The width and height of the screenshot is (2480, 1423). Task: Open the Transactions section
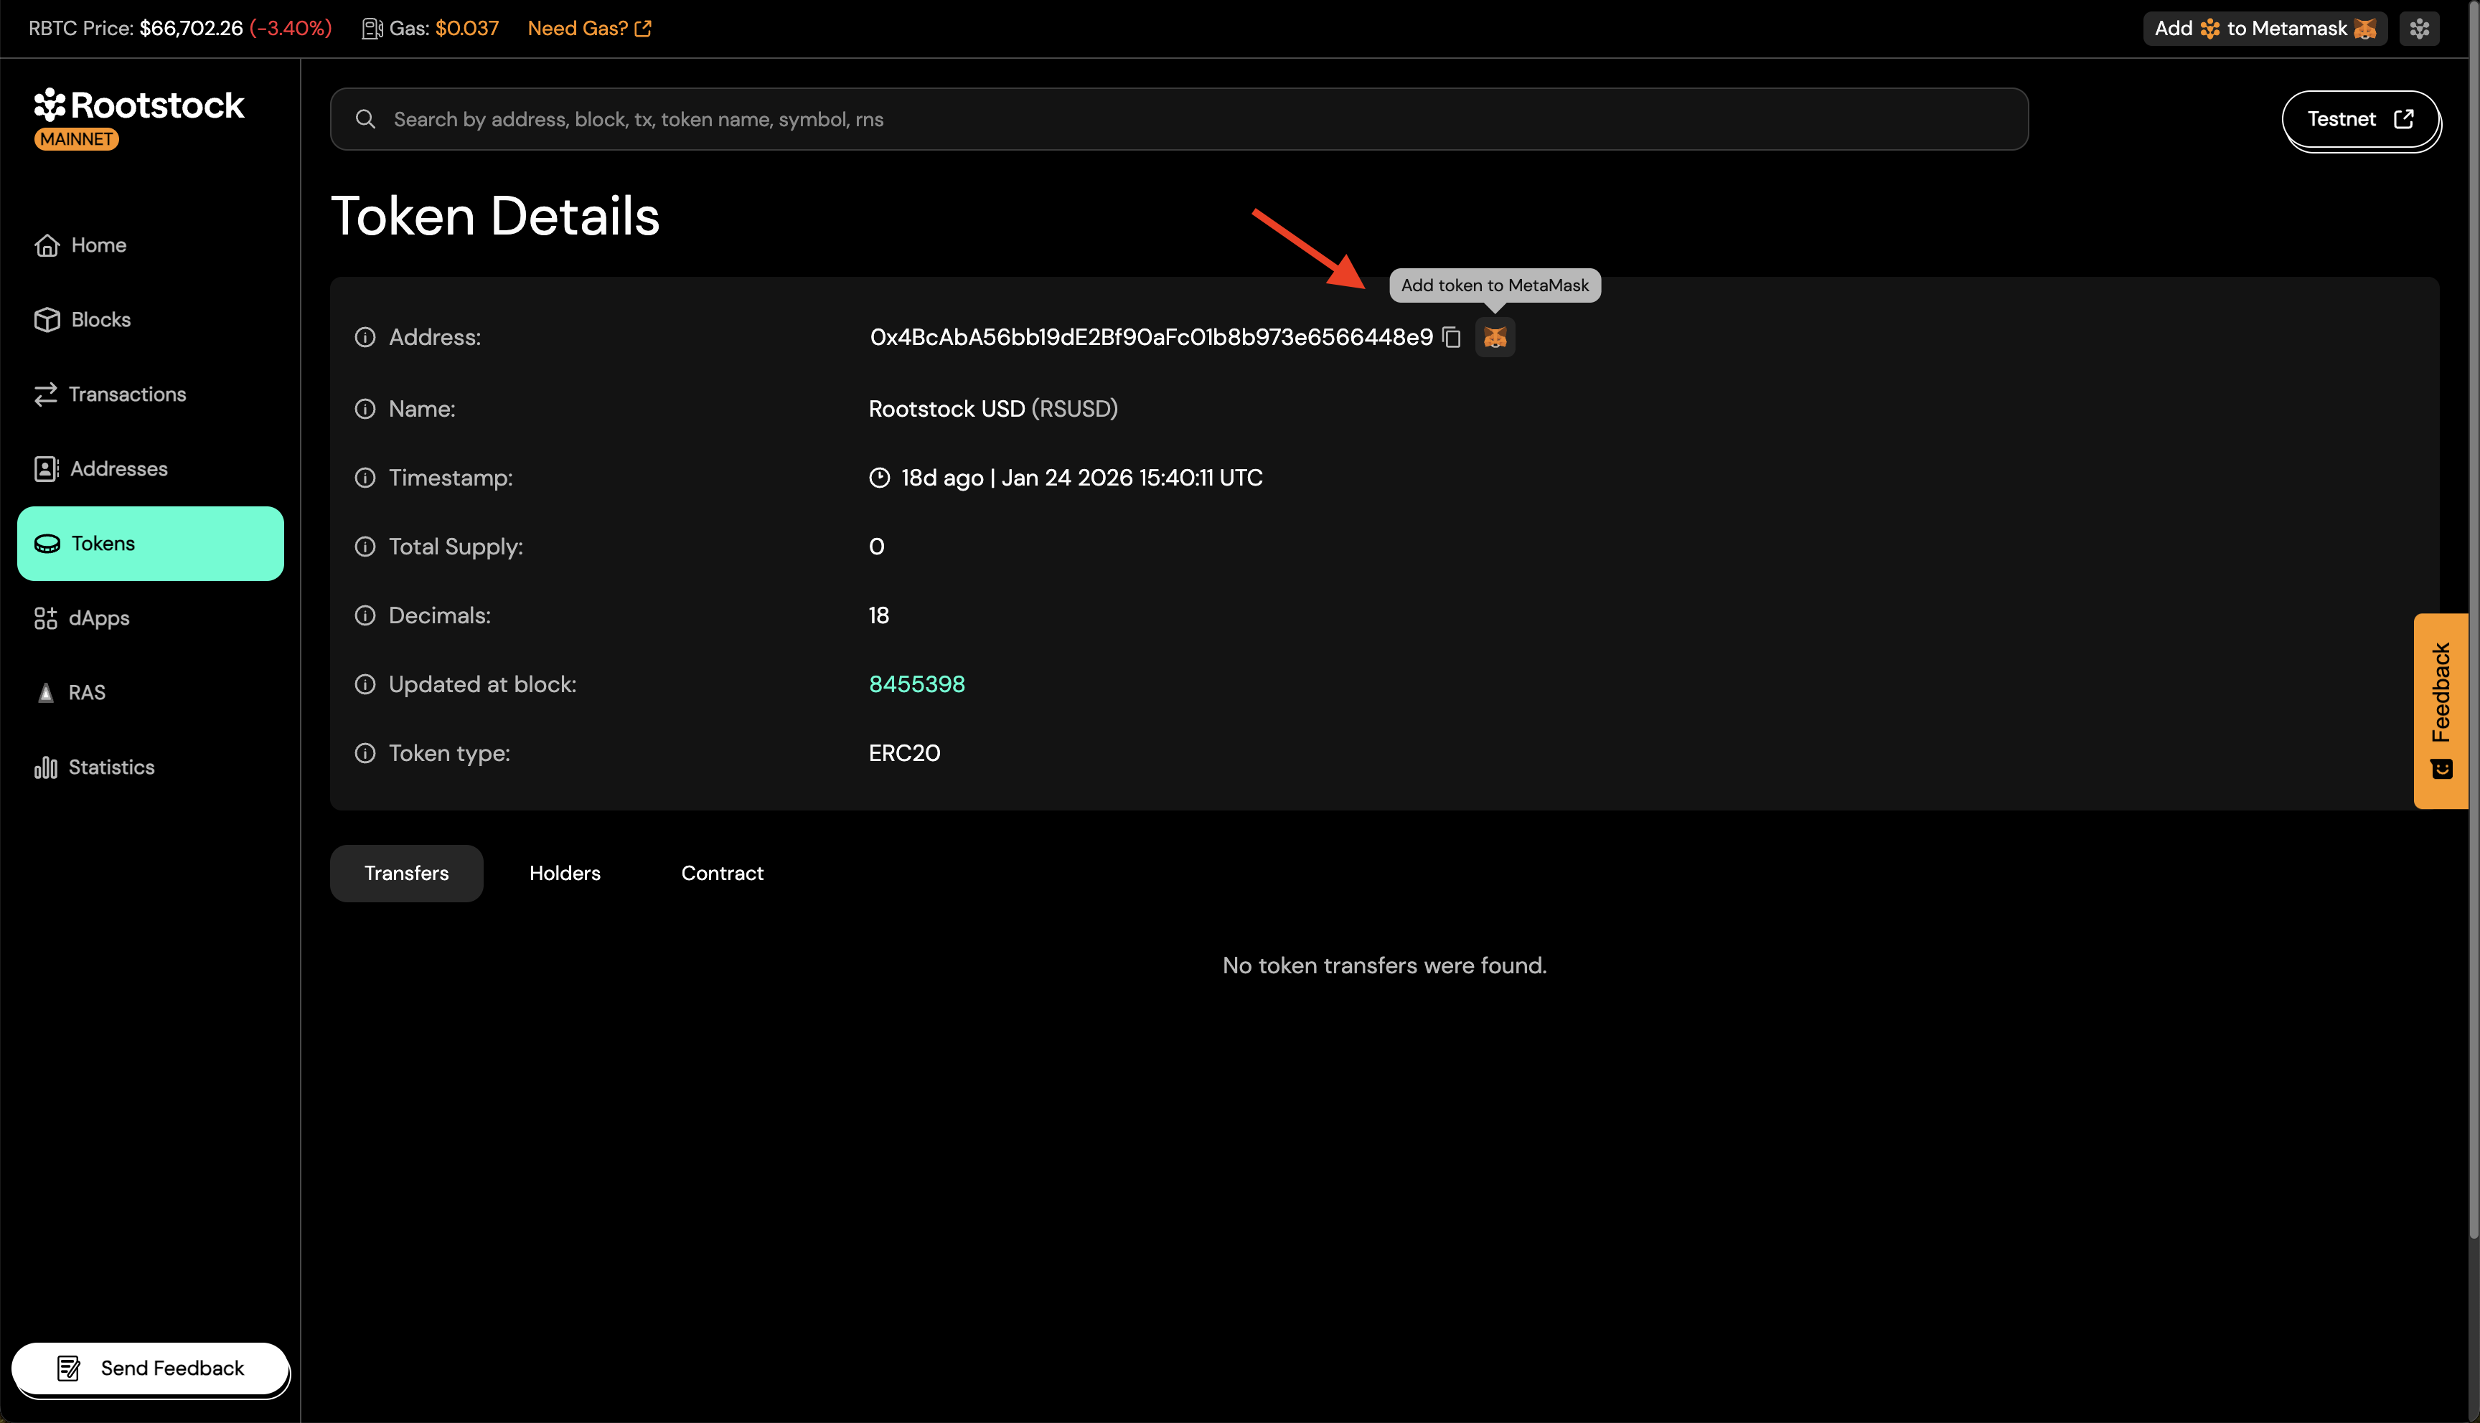(128, 394)
